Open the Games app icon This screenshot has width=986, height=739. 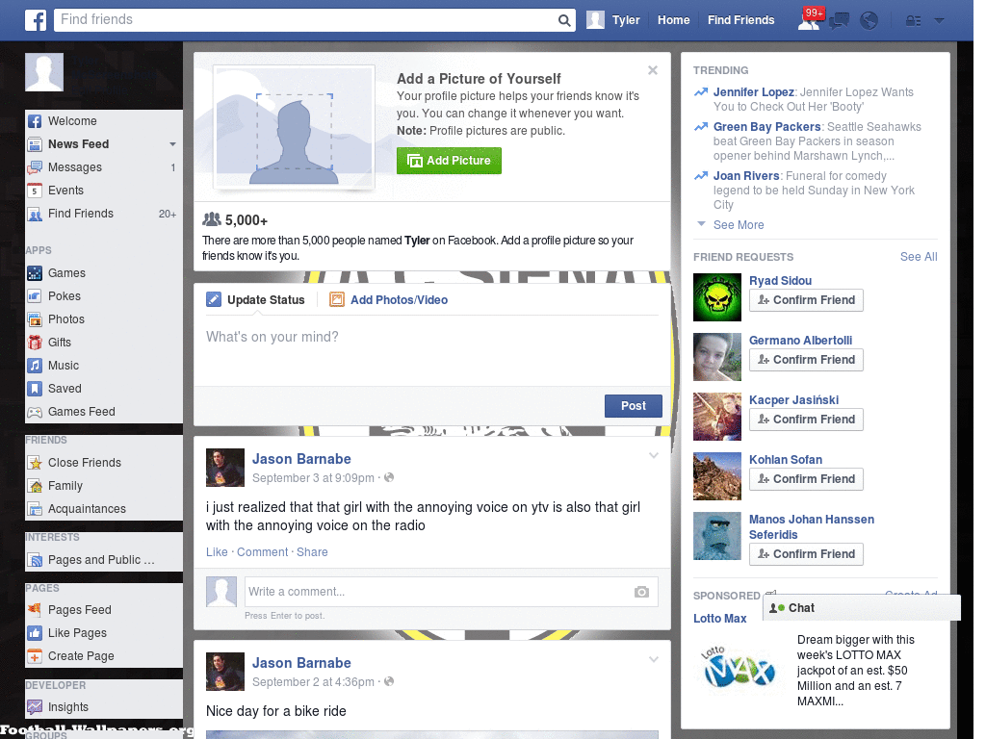(35, 273)
